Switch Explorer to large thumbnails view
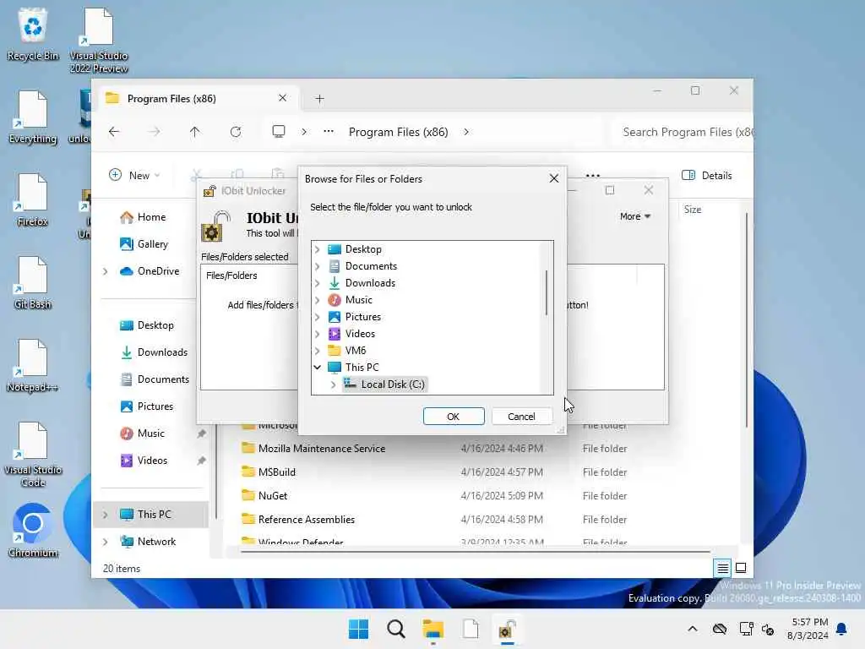 click(x=741, y=568)
